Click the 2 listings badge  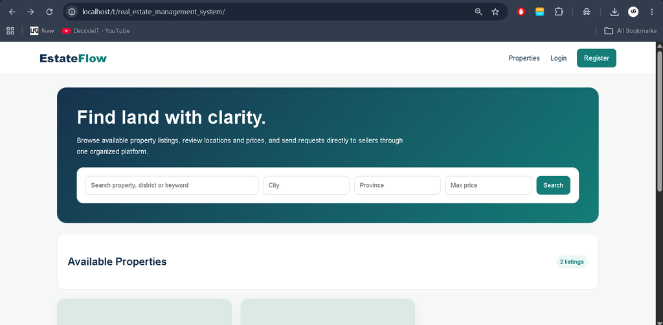[572, 262]
